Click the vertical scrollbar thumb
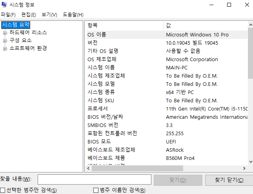Viewport: 253px width, 194px height. [251, 53]
